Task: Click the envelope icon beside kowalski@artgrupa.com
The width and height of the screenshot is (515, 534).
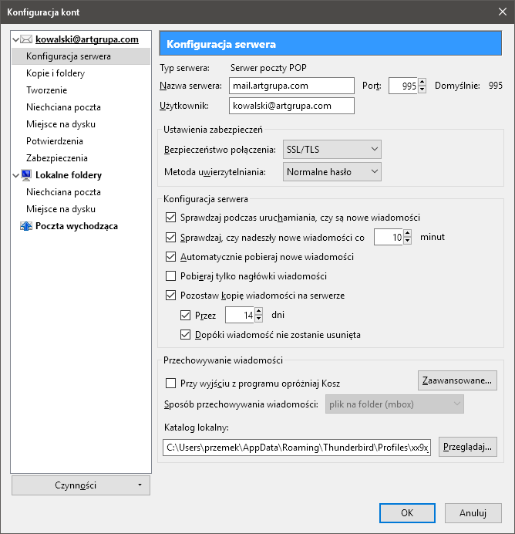Action: click(26, 39)
